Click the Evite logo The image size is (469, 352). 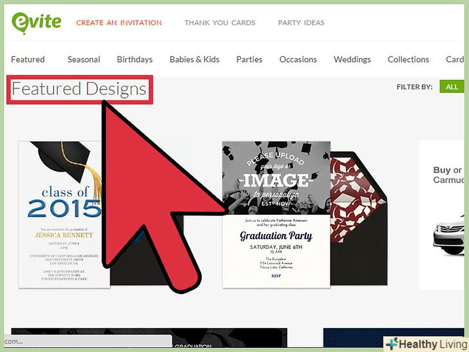[x=36, y=23]
